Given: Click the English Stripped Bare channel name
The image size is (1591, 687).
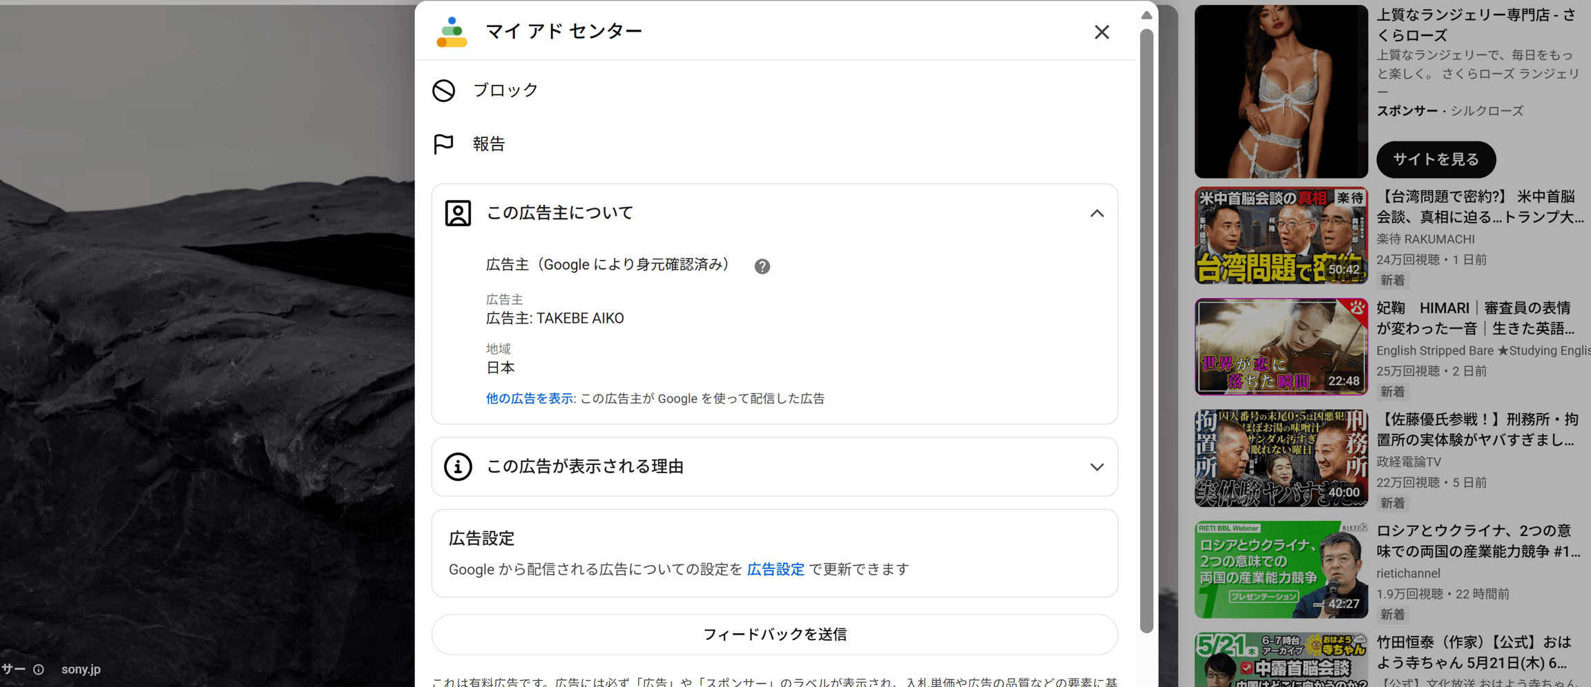Looking at the screenshot, I should click(x=1483, y=351).
